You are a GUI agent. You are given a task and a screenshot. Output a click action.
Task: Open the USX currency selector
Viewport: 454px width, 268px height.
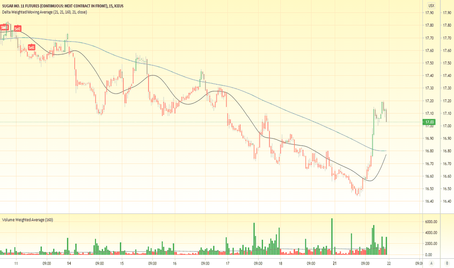431,5
